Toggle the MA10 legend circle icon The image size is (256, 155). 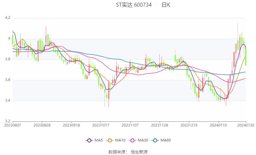coord(110,140)
